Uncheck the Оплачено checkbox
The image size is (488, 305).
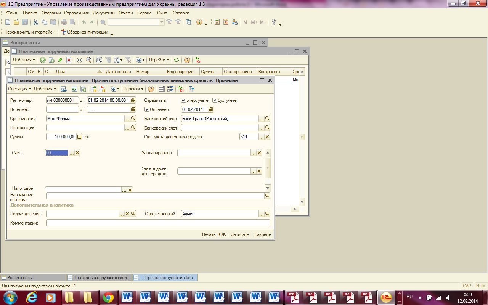(147, 109)
